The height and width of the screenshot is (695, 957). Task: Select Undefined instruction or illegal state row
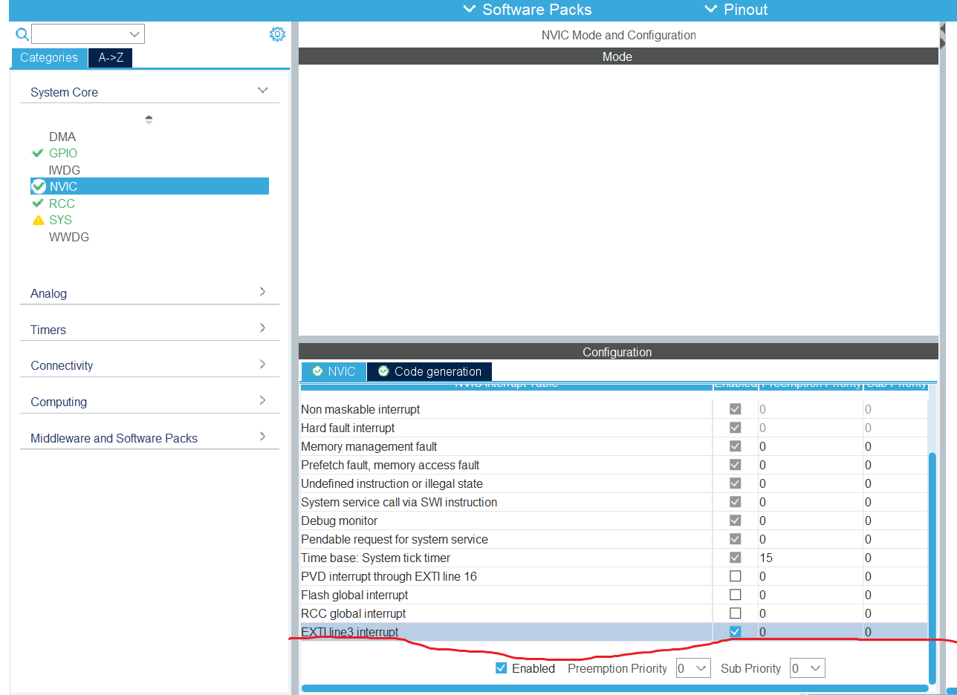pyautogui.click(x=614, y=483)
